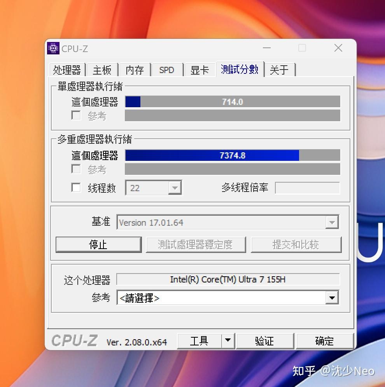Enable multi-thread 參考 checkbox
This screenshot has height=387, width=385.
(76, 169)
